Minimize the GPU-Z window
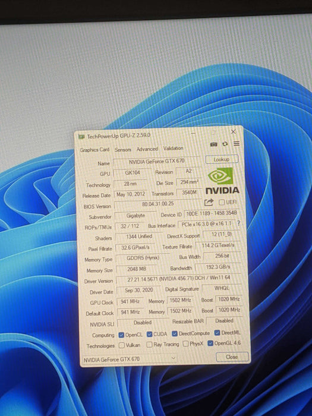Image resolution: width=312 pixels, height=416 pixels. click(193, 133)
